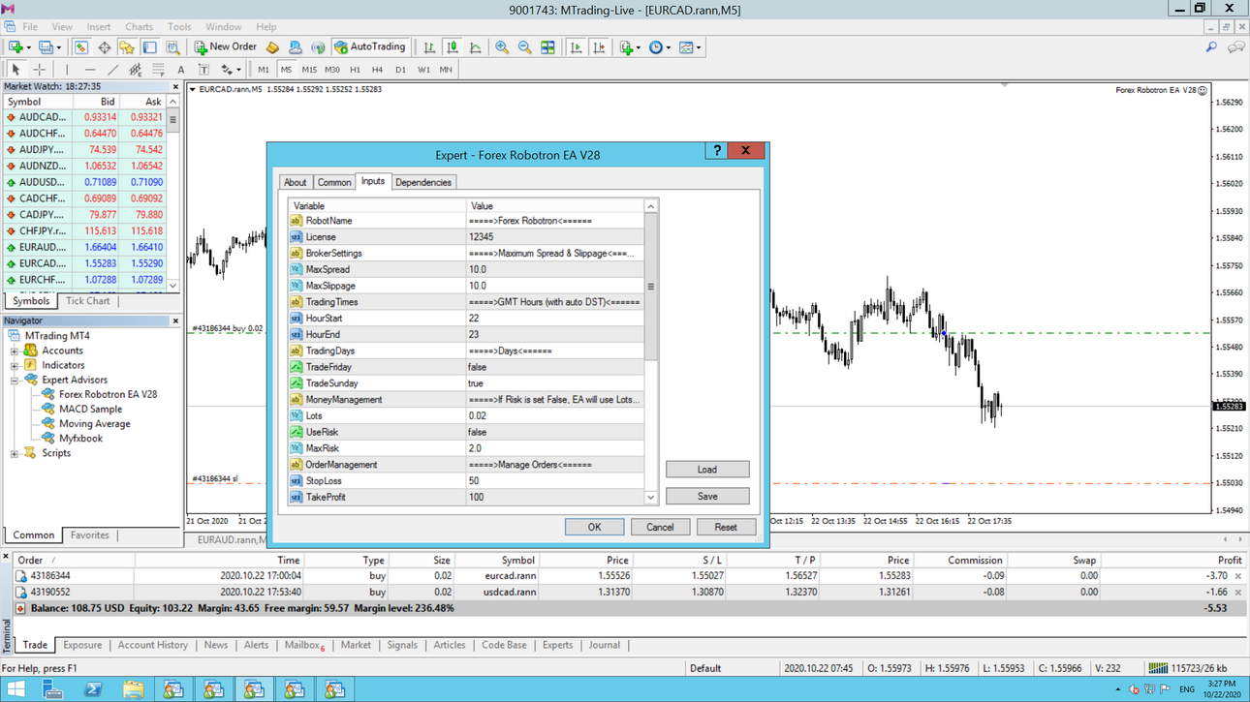Switch to the Common tab in Expert dialog

(334, 182)
